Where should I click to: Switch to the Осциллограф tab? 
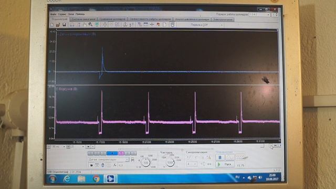(x=59, y=19)
